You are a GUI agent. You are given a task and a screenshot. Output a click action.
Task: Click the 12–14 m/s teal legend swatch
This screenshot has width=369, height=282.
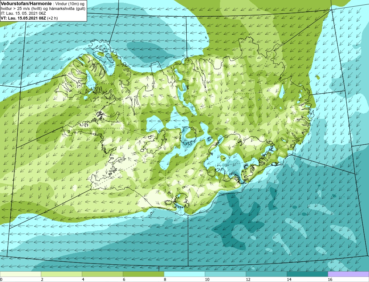[266, 274]
